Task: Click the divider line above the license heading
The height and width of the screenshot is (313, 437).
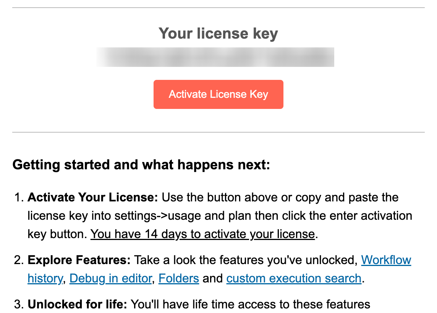Action: click(x=218, y=8)
